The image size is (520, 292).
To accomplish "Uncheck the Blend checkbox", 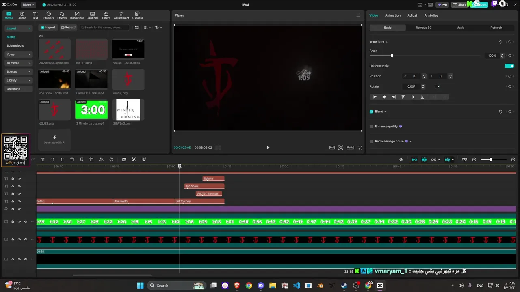I will (371, 112).
